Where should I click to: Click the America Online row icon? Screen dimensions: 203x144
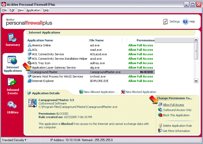click(x=30, y=45)
